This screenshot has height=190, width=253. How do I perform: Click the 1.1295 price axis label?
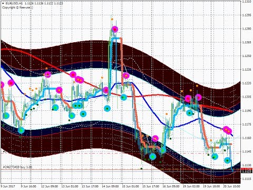tap(247, 15)
